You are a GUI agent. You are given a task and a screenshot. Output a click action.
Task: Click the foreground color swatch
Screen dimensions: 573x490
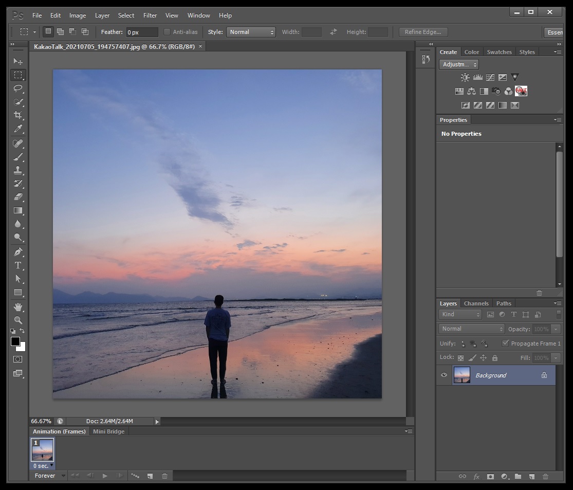pyautogui.click(x=14, y=341)
